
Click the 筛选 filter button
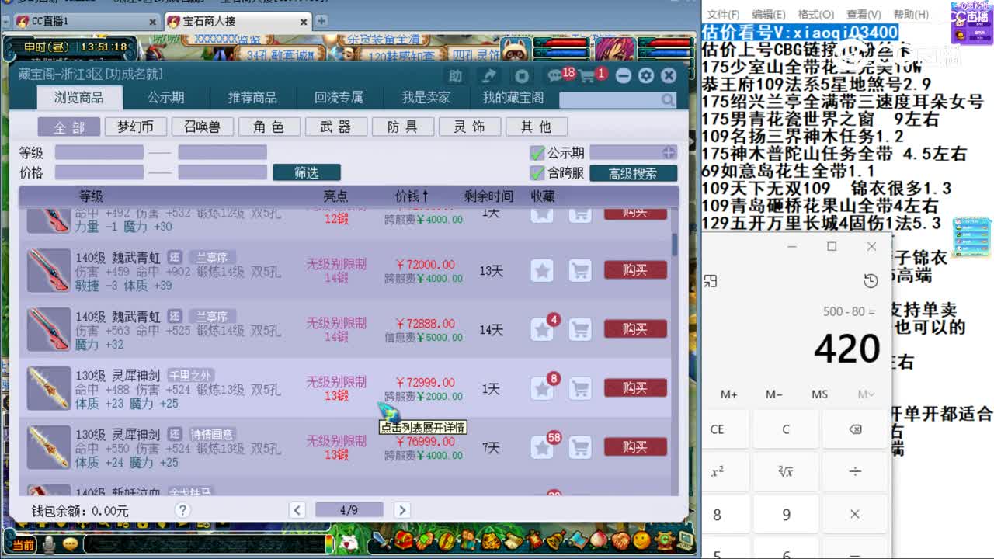click(306, 173)
